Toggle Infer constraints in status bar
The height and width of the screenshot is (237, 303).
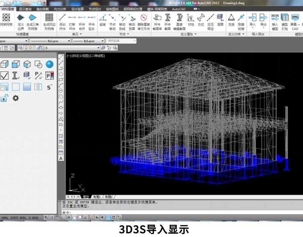click(46, 217)
